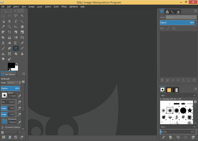Open the Basic brush tag dropdown
The image size is (198, 141).
pos(178,127)
